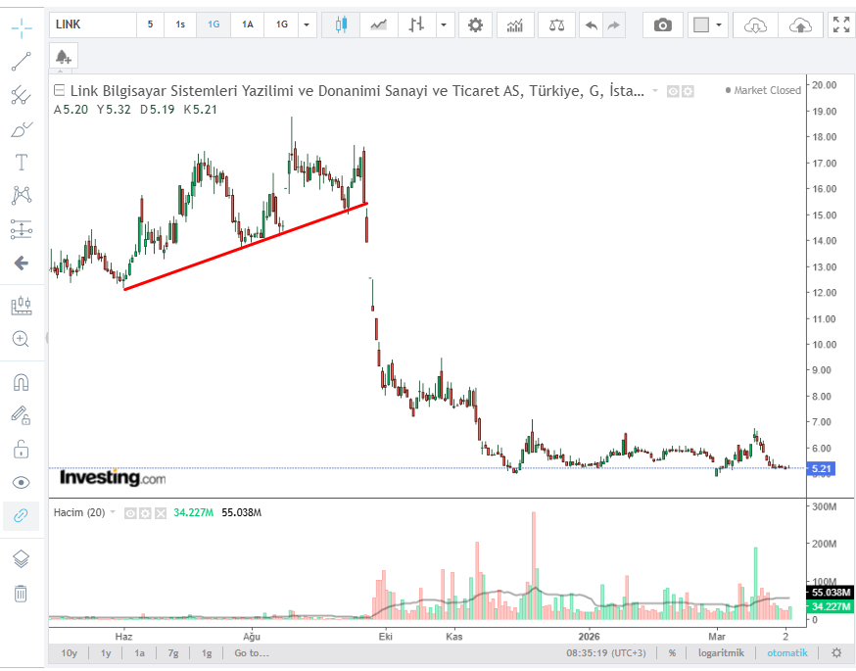
Task: Select the trend line drawing tool
Action: [x=22, y=62]
